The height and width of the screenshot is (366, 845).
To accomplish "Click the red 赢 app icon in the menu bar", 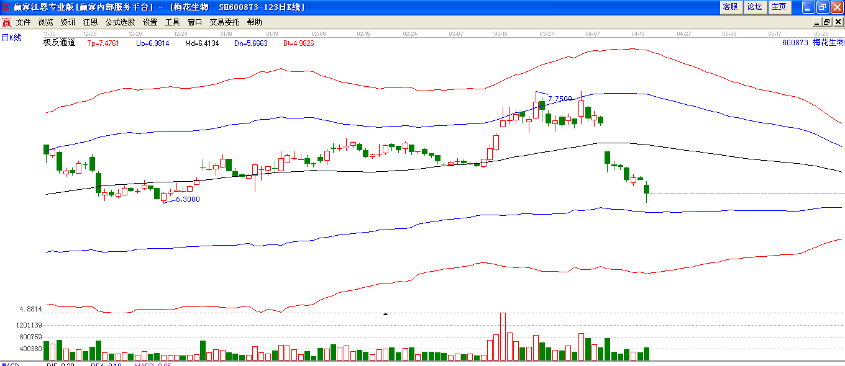I will 6,22.
